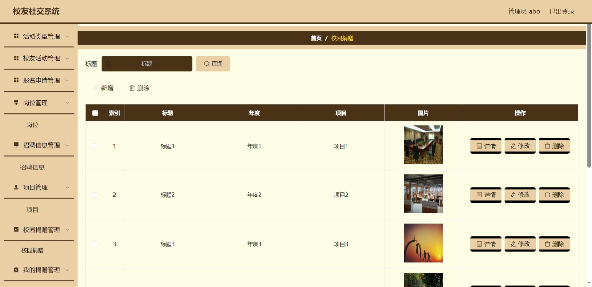Check the checkbox for row 标题3
Image resolution: width=592 pixels, height=287 pixels.
[94, 244]
